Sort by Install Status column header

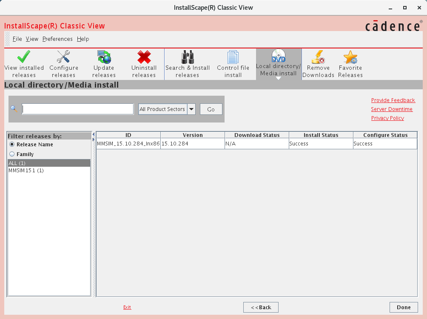[x=321, y=135]
